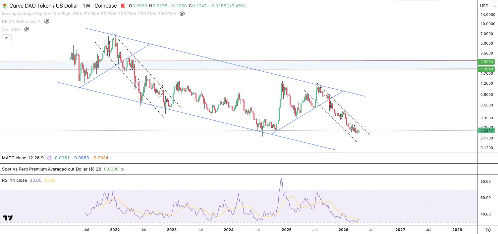Click the red flag icon beside Coinbase
This screenshot has width=498, height=234.
click(123, 6)
